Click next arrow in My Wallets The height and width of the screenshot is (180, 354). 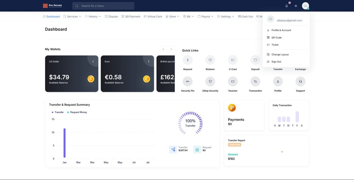tap(171, 50)
